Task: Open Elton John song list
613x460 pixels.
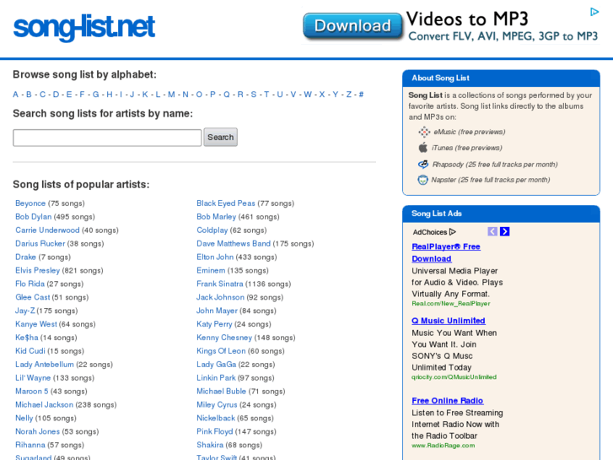Action: point(215,257)
